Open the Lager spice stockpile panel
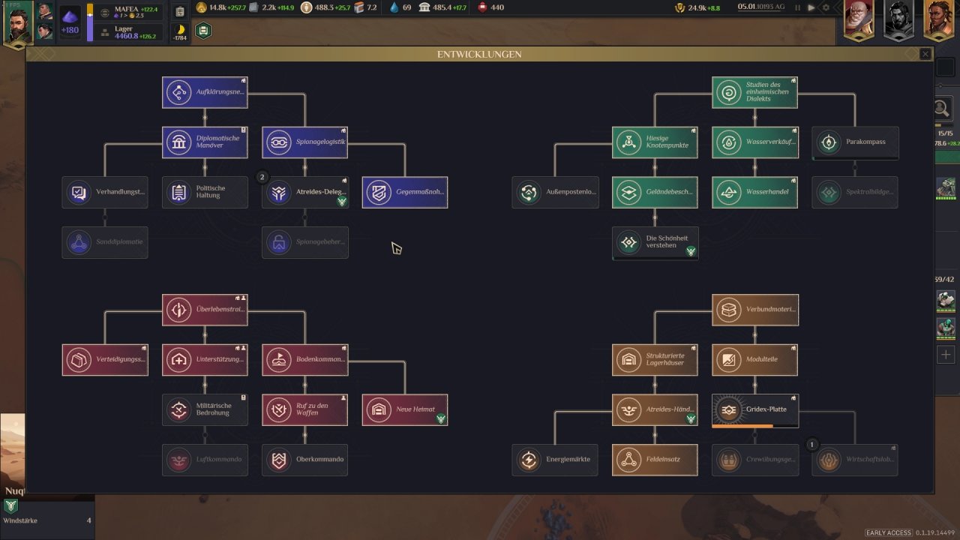Image resolution: width=960 pixels, height=540 pixels. [x=129, y=32]
